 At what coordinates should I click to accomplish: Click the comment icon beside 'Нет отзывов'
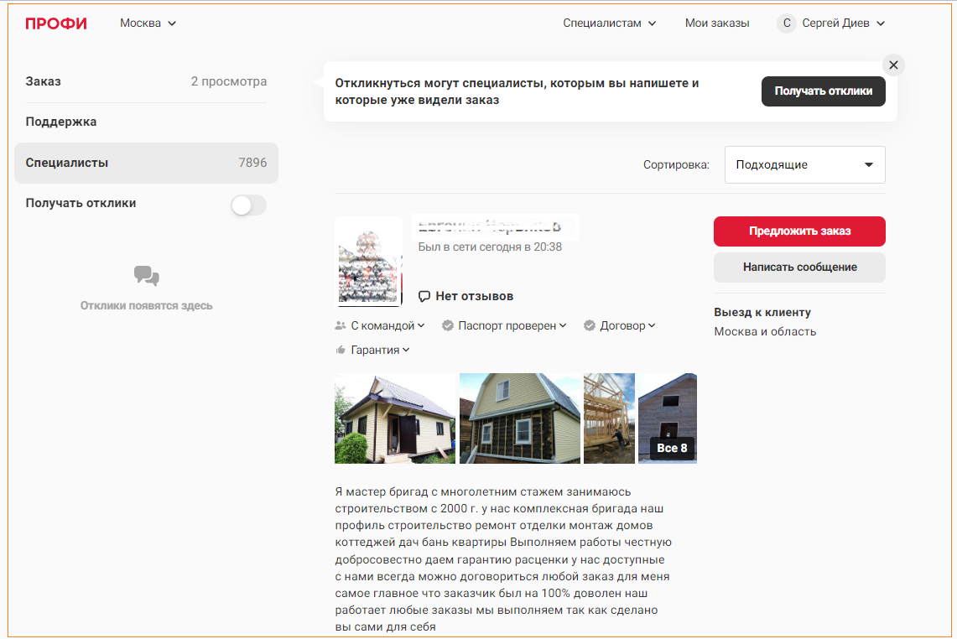click(x=424, y=297)
